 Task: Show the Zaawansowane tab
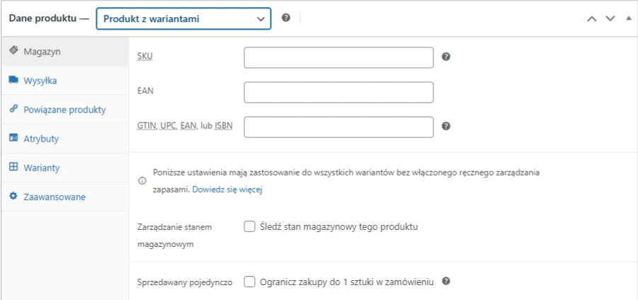tap(65, 197)
